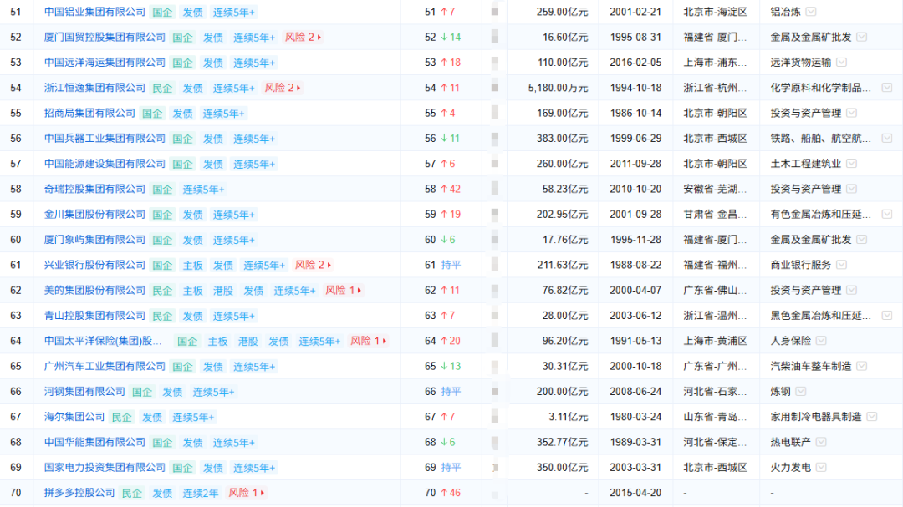Expand the 商业银行服务 industry chevron

tap(841, 265)
